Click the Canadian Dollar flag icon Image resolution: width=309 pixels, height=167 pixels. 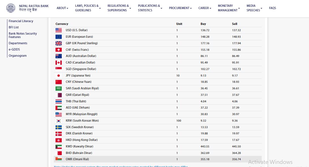[59, 63]
